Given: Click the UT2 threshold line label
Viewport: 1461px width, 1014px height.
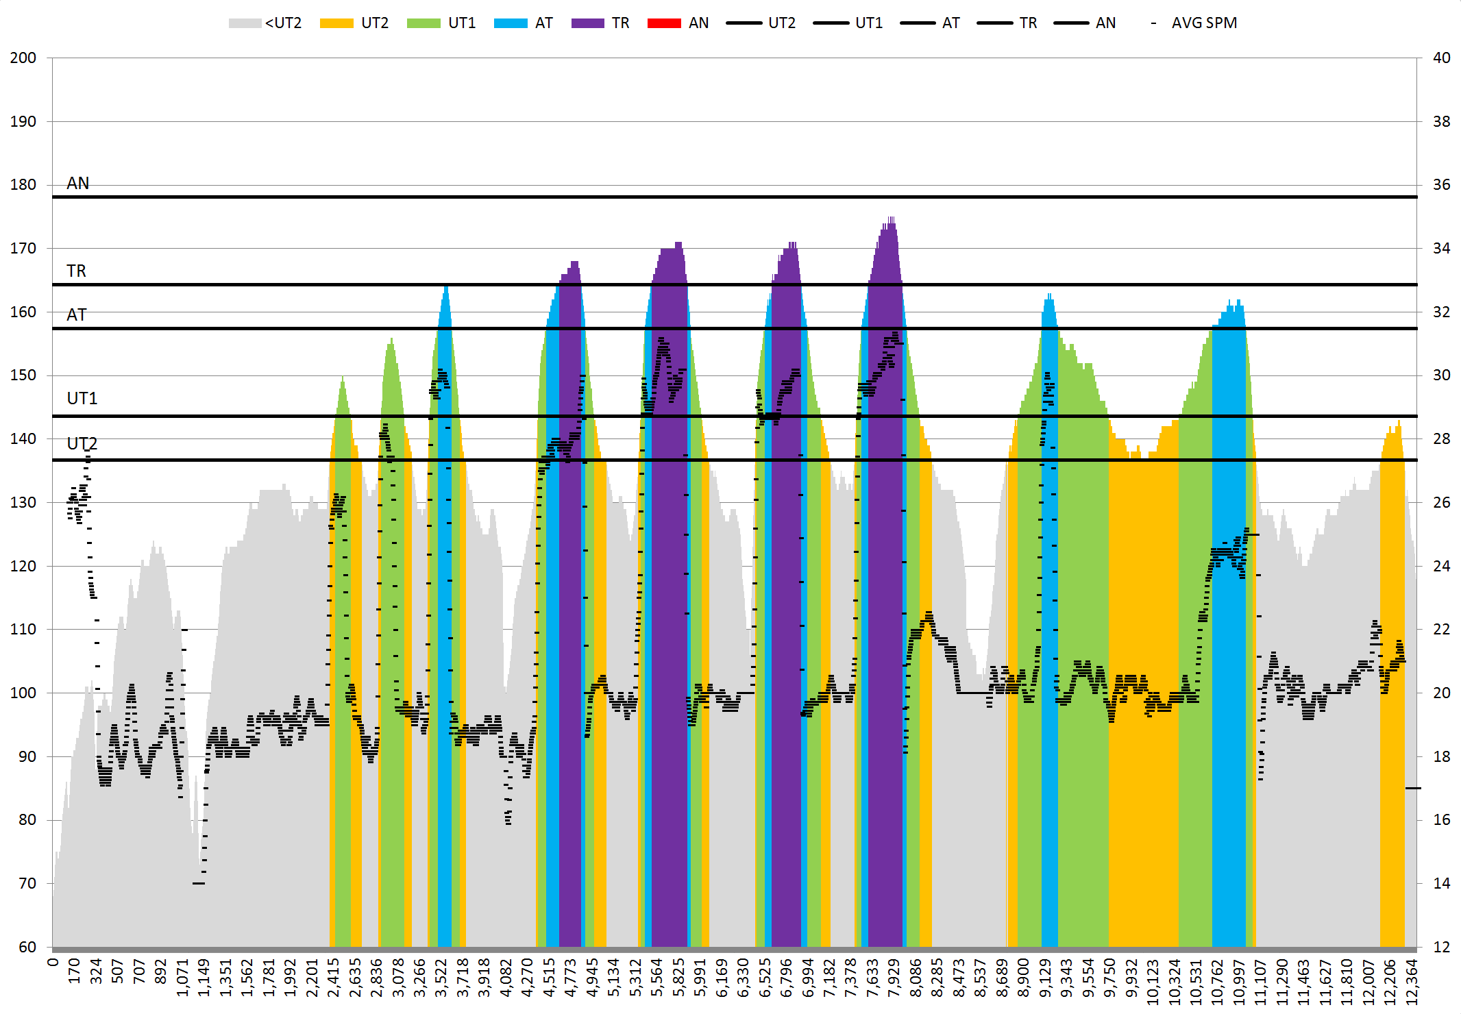Looking at the screenshot, I should click(82, 444).
